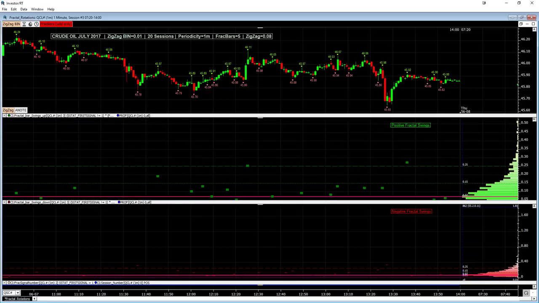Click the 14:00 time axis label
The width and height of the screenshot is (539, 303).
[x=460, y=294]
